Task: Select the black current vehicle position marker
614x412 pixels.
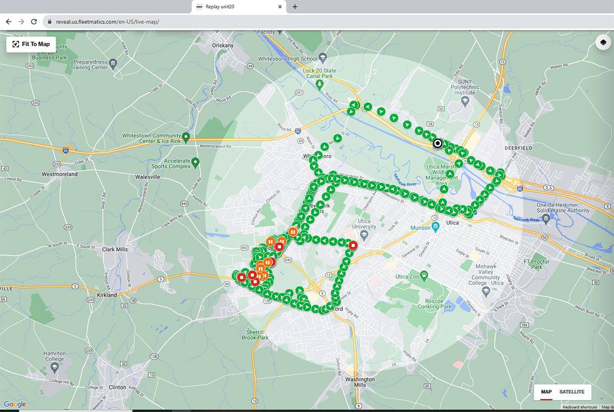Action: [x=437, y=144]
